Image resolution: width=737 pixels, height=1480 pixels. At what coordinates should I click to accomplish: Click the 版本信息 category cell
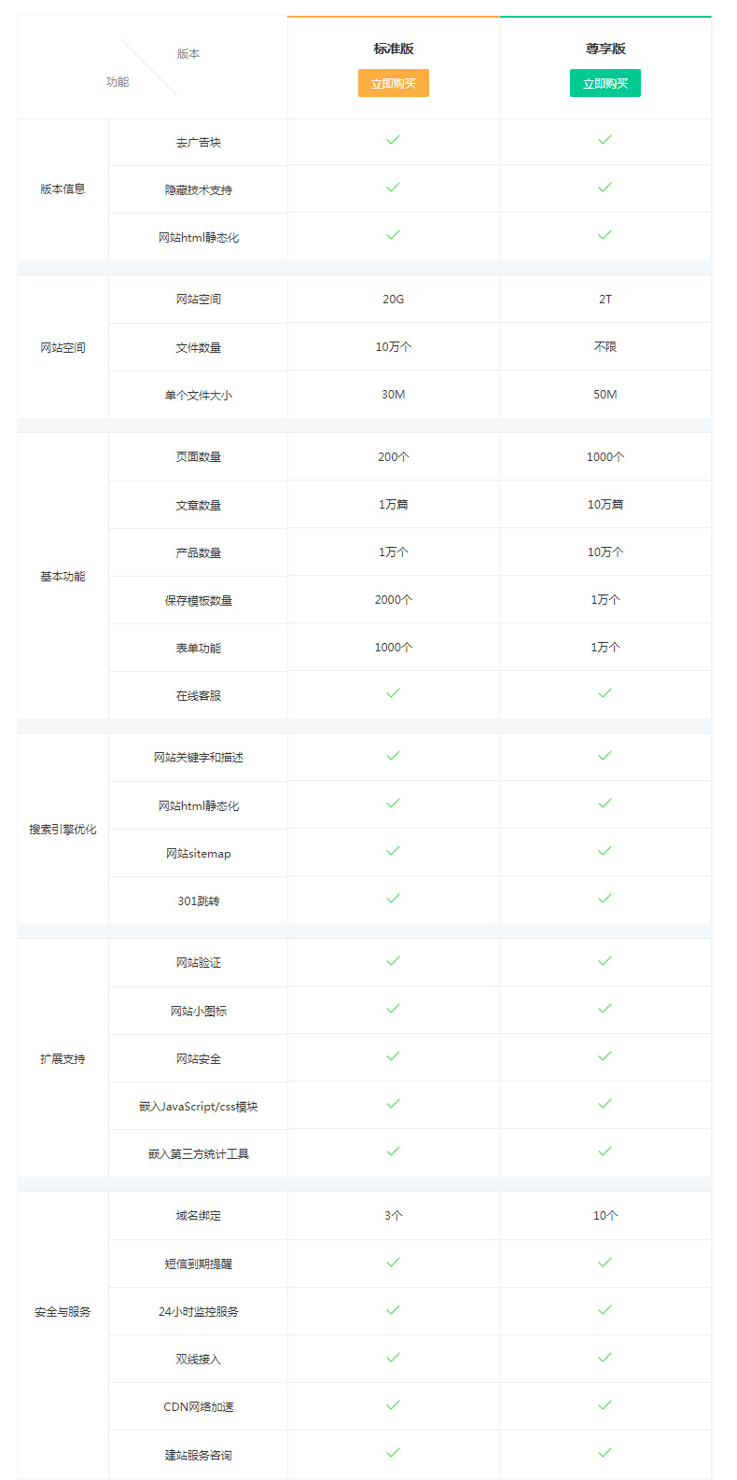point(63,189)
